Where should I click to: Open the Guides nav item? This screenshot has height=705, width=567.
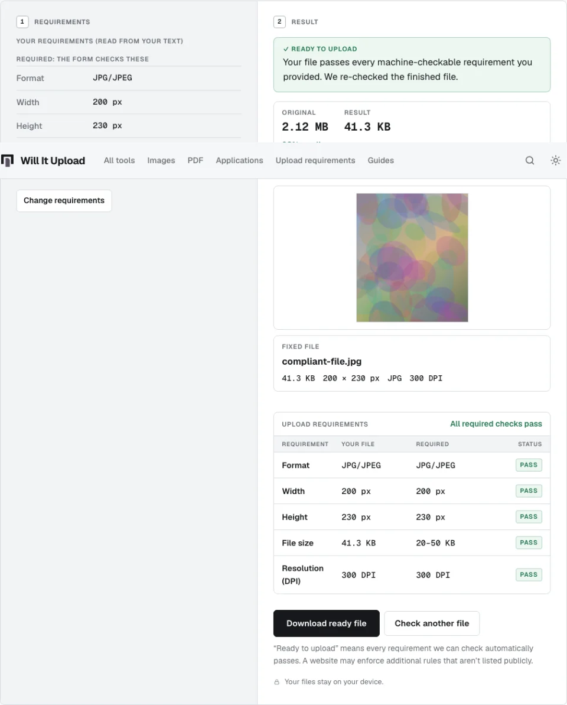point(380,161)
